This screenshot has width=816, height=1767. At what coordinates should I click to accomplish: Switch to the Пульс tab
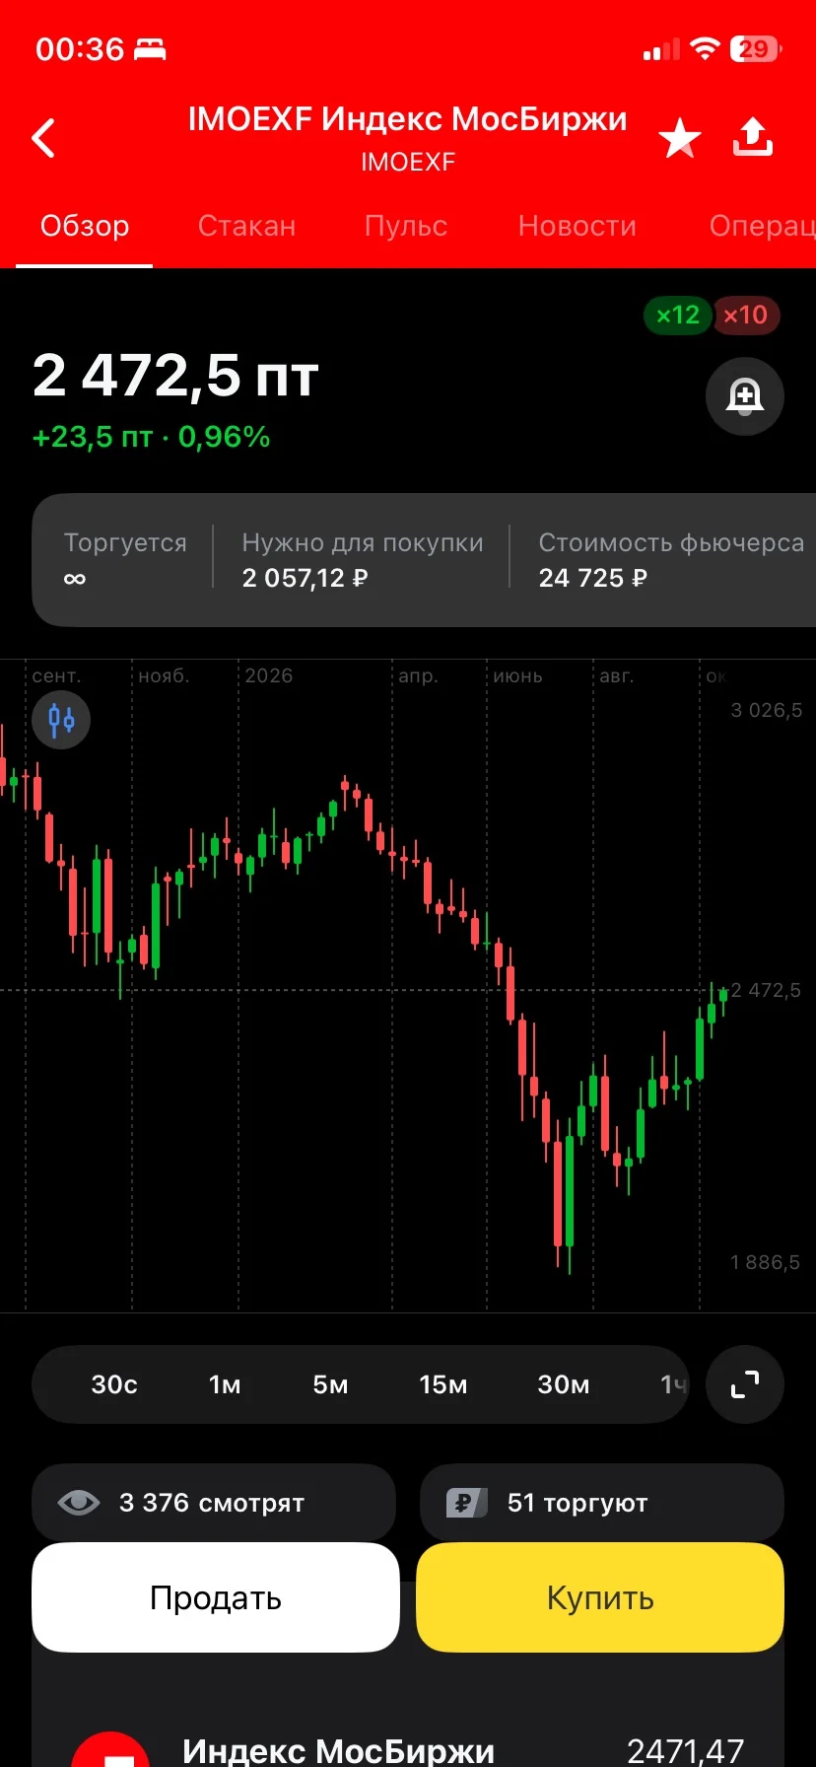[406, 226]
